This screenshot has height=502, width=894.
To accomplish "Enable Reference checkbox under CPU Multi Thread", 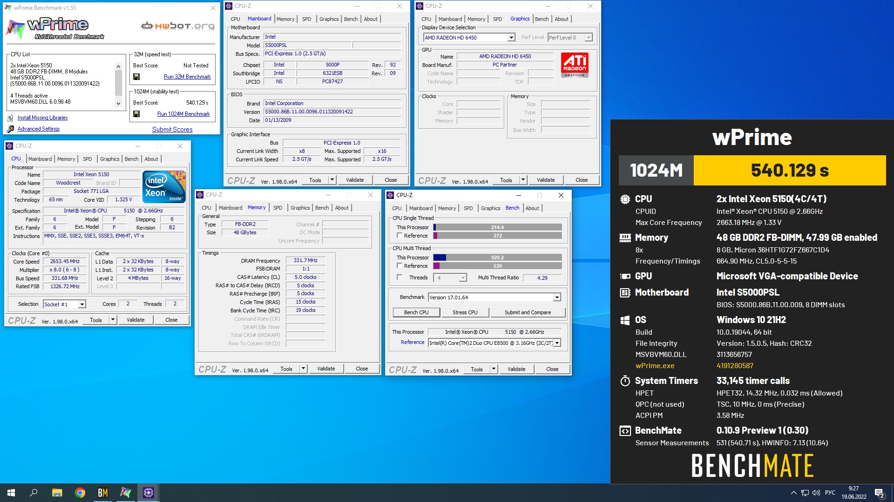I will point(400,266).
